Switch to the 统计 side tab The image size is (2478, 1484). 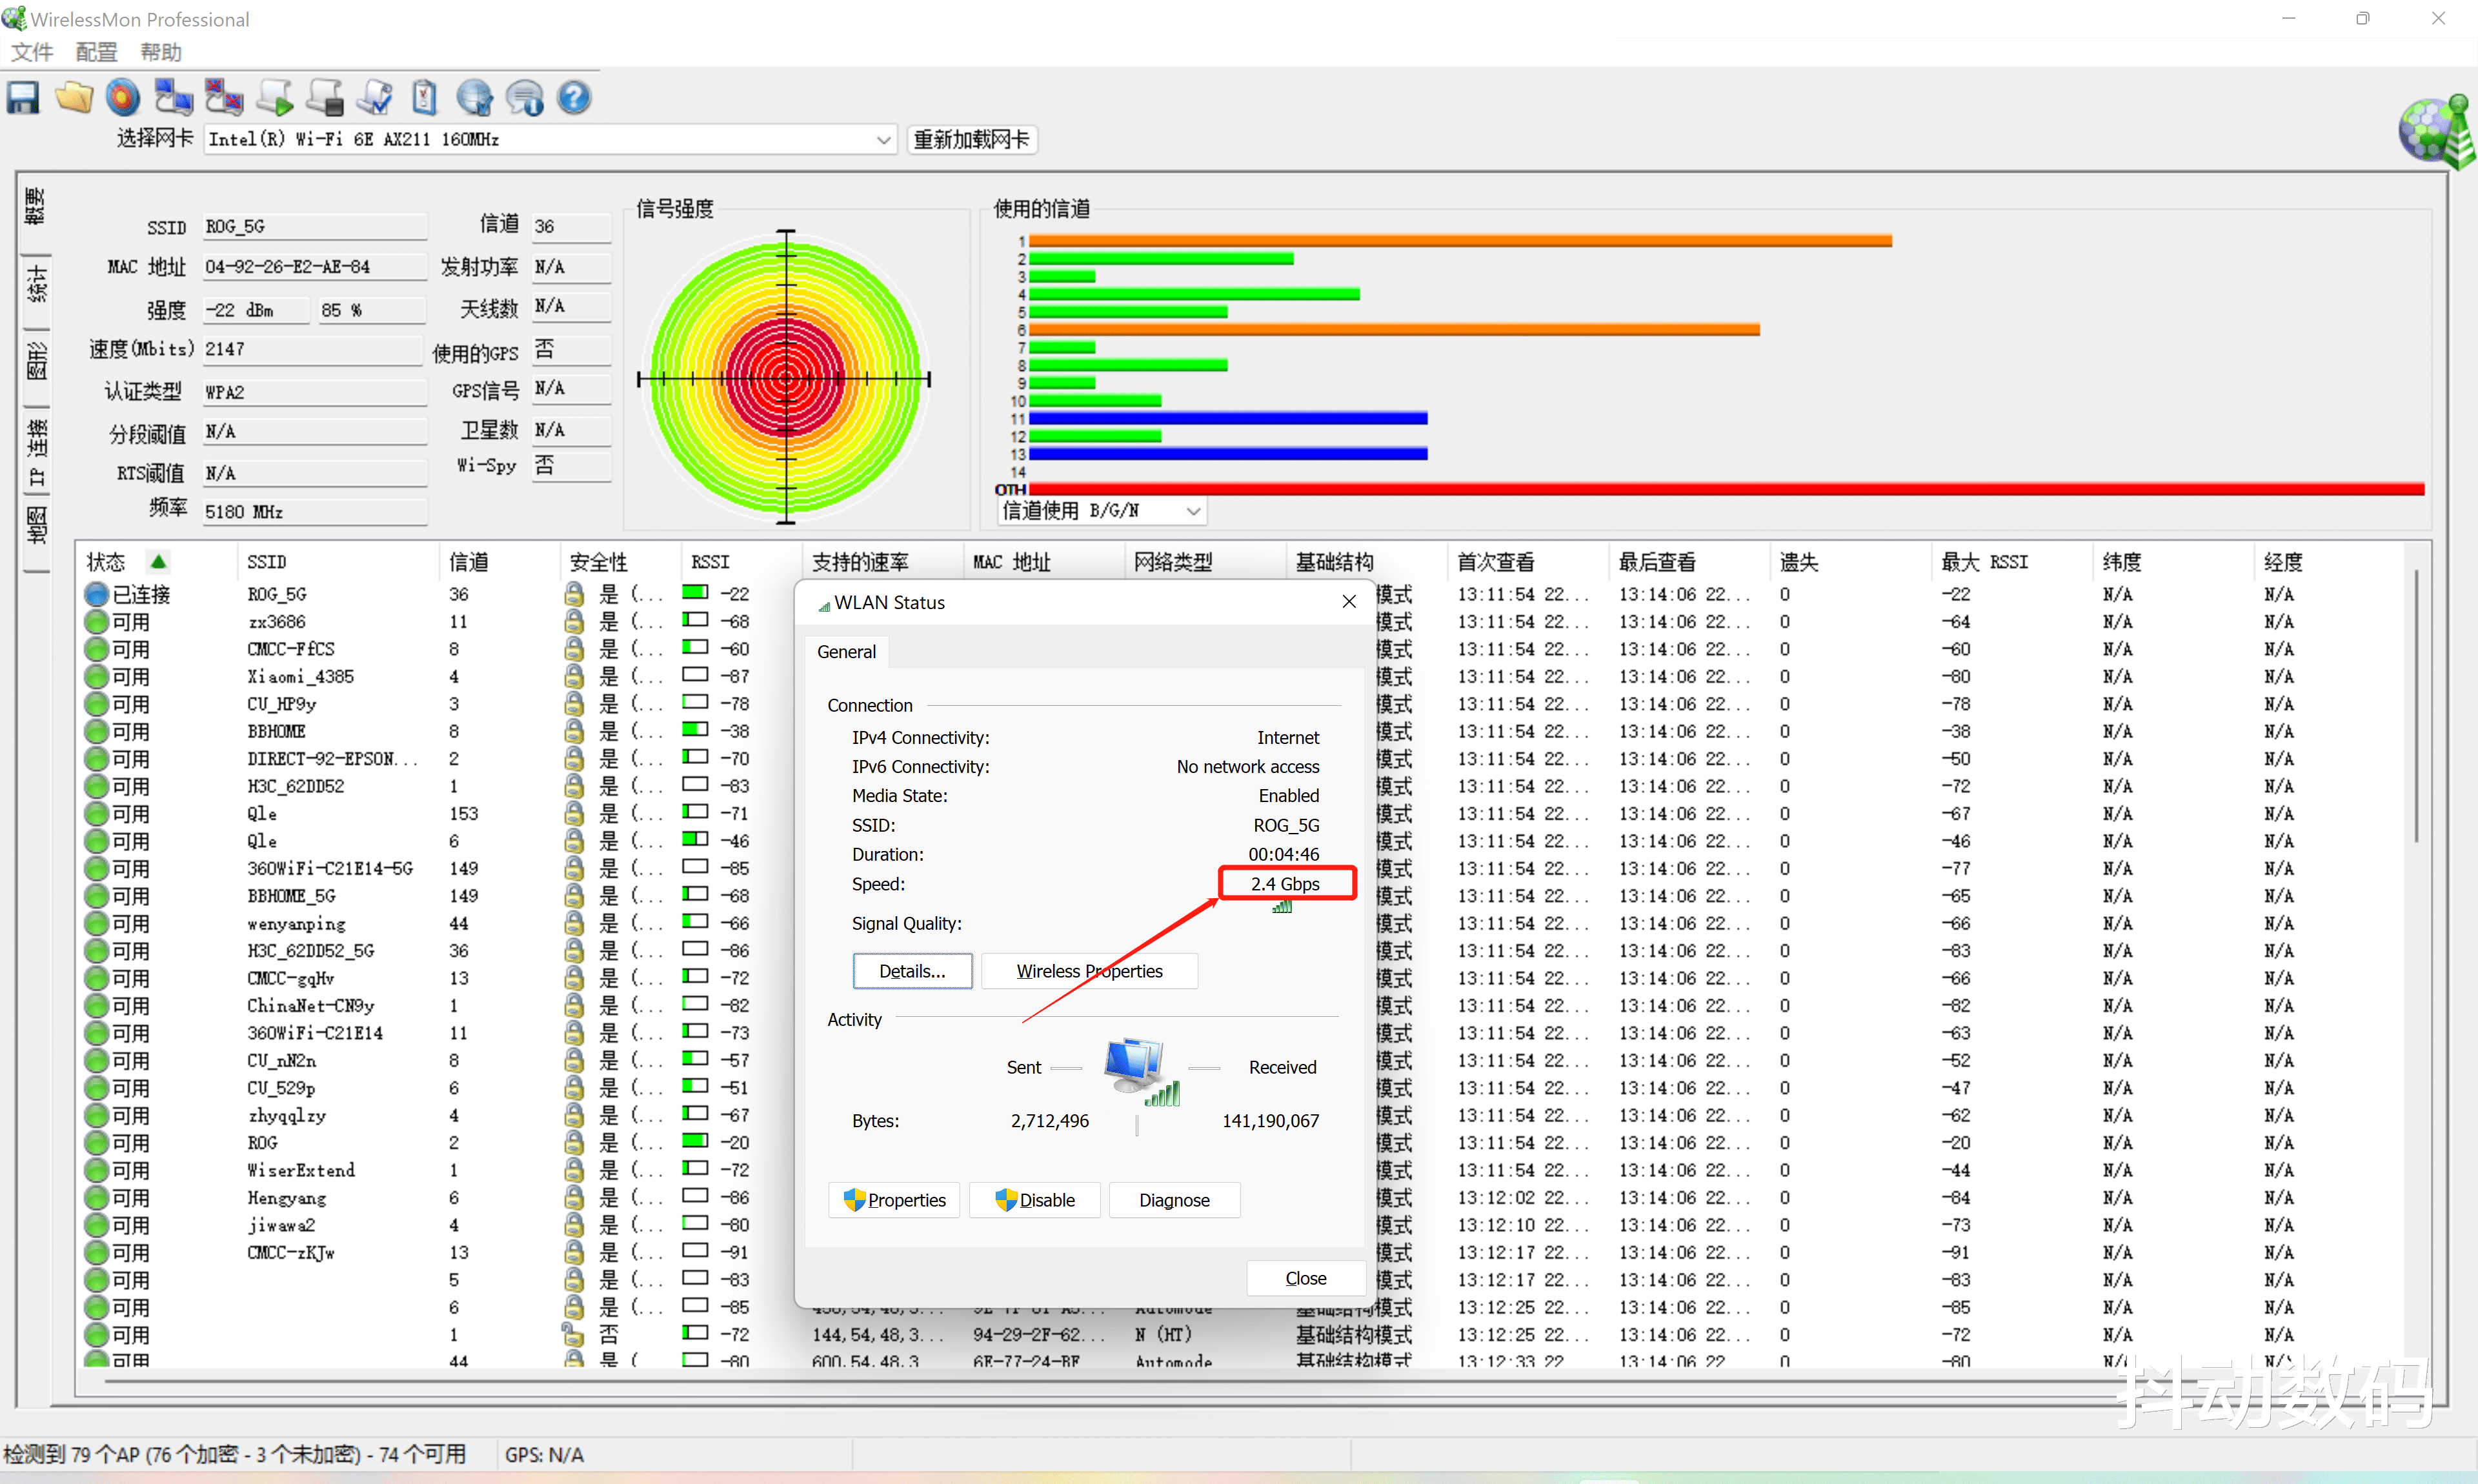[x=36, y=285]
